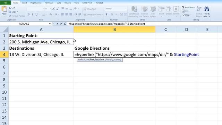Click Merge & Center button
The image size is (222, 125).
pos(93,15)
